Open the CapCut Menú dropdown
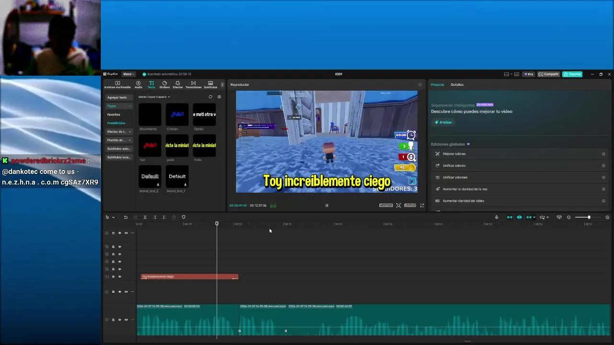 128,74
